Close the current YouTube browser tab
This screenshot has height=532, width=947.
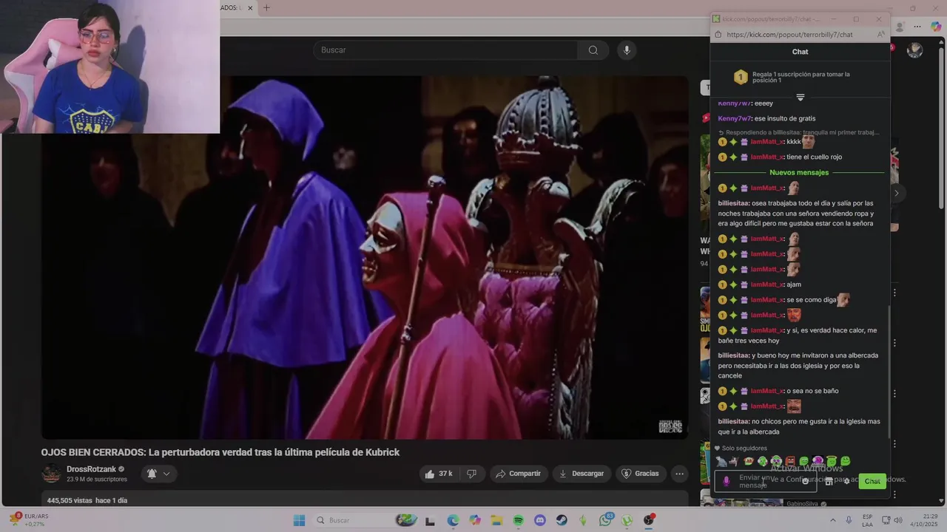[250, 8]
